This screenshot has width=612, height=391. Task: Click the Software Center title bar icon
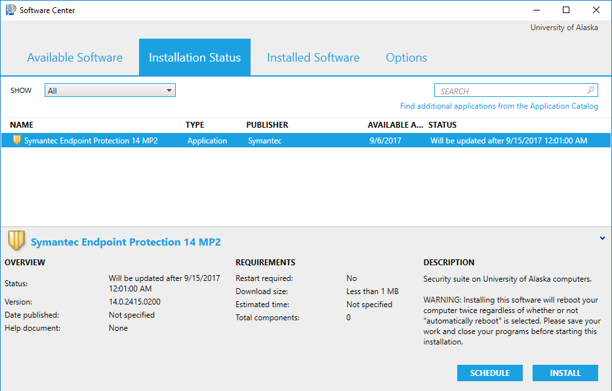[x=10, y=10]
